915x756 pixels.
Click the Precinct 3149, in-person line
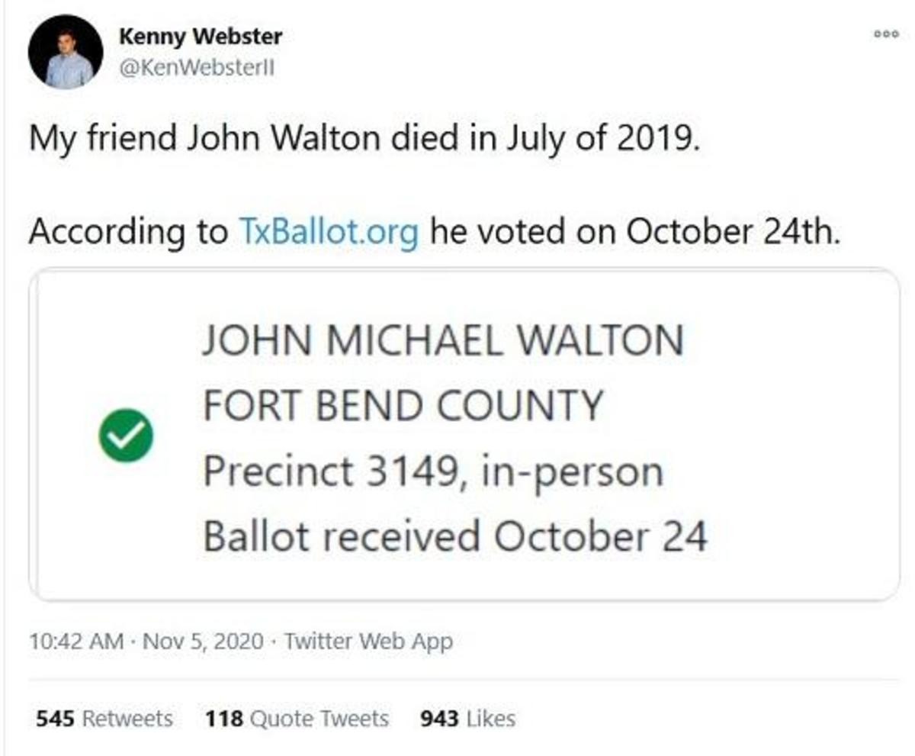432,471
